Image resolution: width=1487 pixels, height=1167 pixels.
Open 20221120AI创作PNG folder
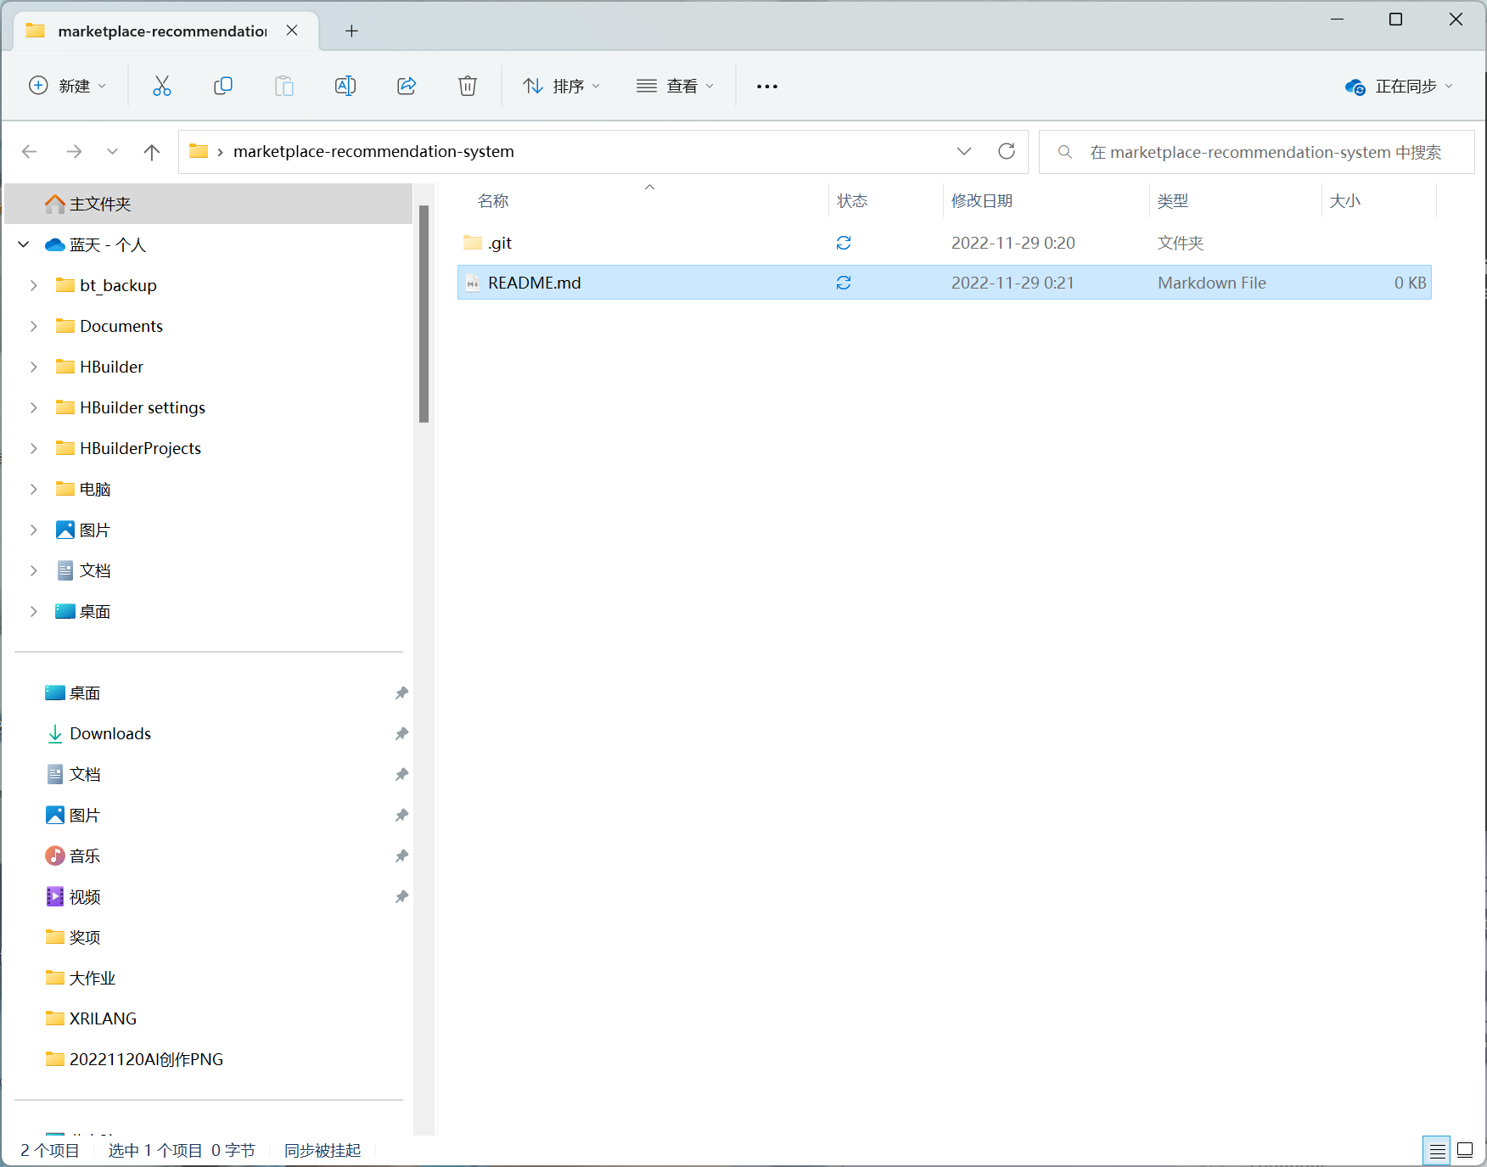(x=146, y=1059)
